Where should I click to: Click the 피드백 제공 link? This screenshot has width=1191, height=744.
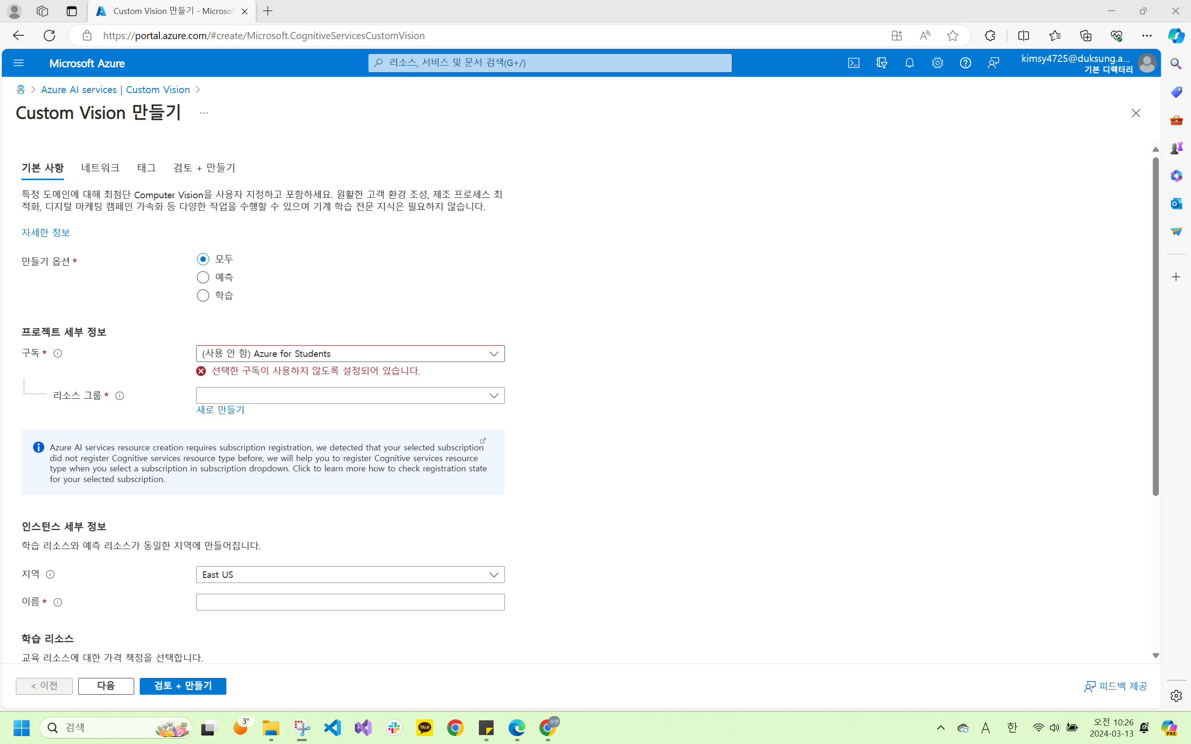tap(1116, 686)
